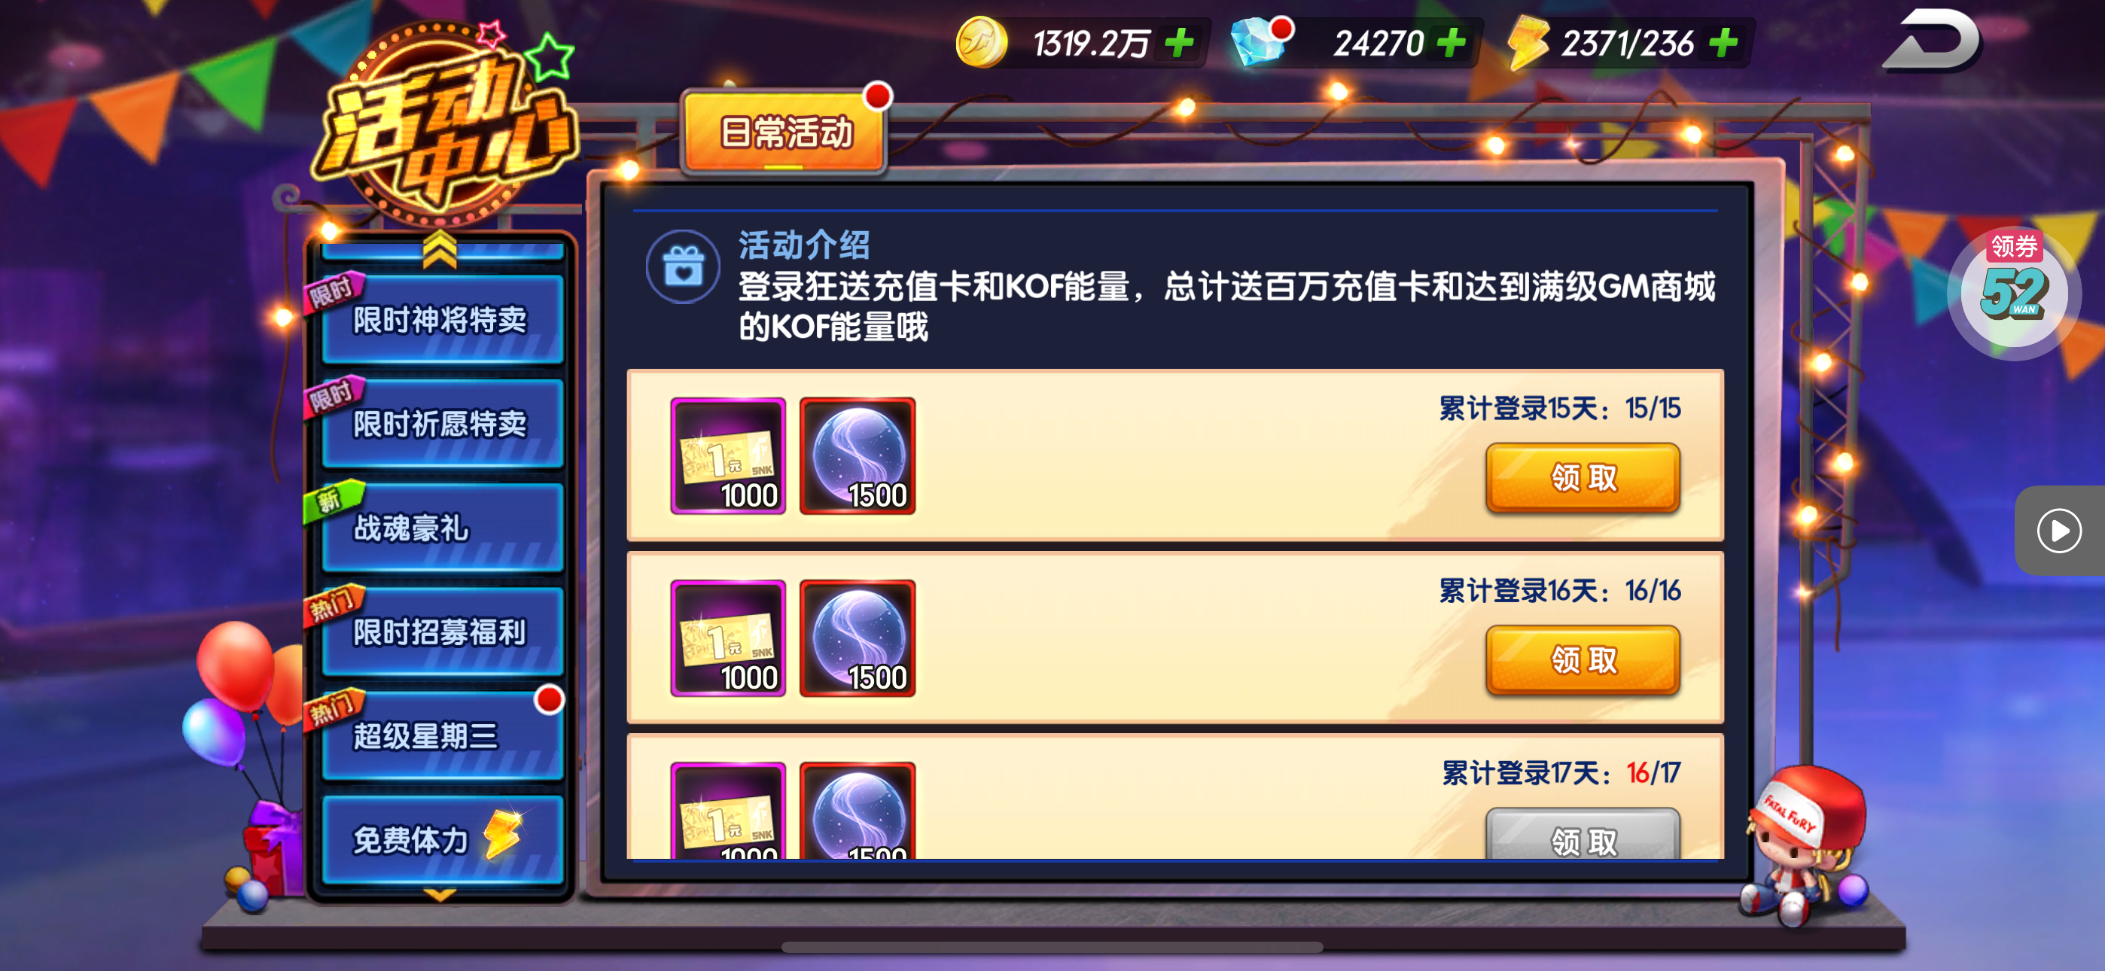Expand activity list downward with arrow
Screen dimensions: 2105x971
coord(440,895)
